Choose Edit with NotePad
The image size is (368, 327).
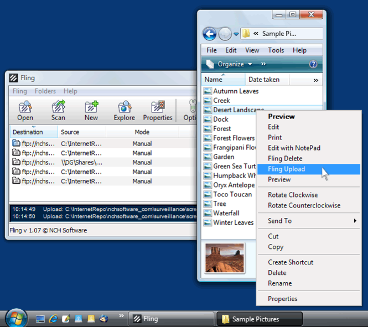309,148
